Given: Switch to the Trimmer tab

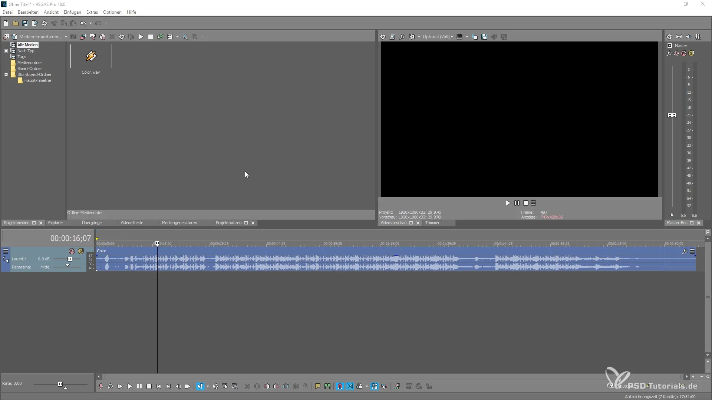Looking at the screenshot, I should click(432, 223).
